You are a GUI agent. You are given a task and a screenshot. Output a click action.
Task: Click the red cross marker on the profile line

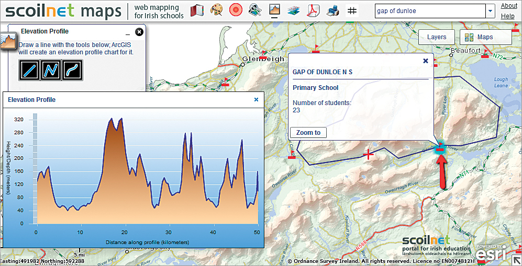(x=368, y=154)
